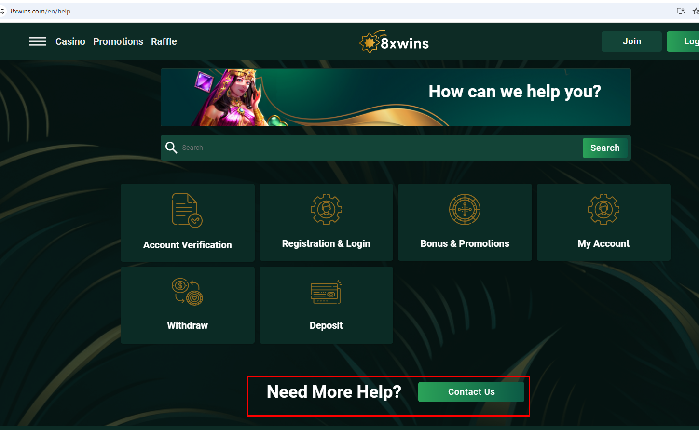Image resolution: width=699 pixels, height=430 pixels.
Task: Open the Raffle section
Action: [164, 41]
